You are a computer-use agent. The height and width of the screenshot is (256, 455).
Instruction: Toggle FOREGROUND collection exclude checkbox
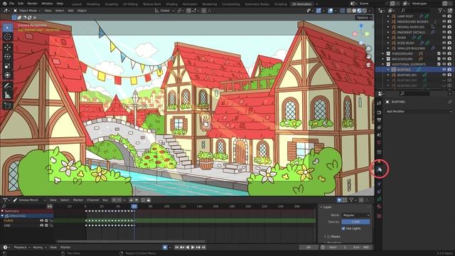(x=439, y=53)
